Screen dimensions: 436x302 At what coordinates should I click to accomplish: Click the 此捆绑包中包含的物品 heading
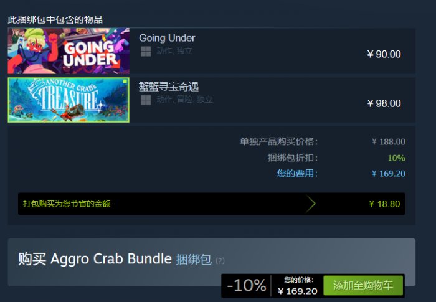point(55,20)
